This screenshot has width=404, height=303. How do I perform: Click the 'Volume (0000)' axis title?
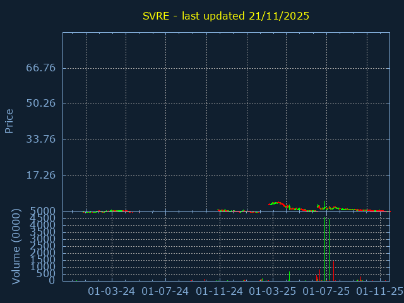point(16,247)
